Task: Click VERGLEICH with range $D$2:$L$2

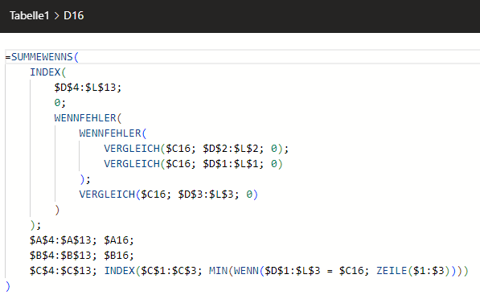Action: 132,149
